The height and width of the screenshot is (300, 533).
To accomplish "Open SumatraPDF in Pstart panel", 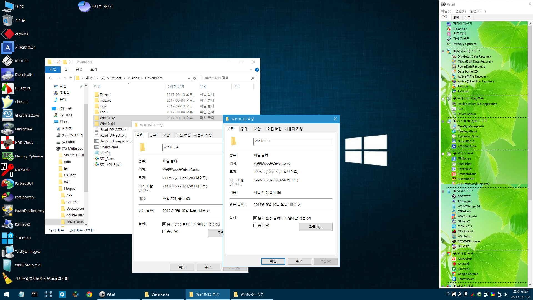I will pos(466,179).
